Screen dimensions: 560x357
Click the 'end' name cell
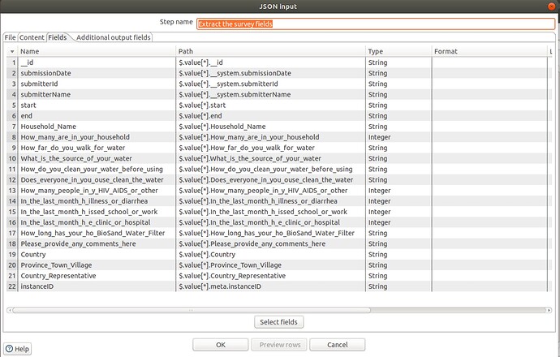click(x=97, y=116)
